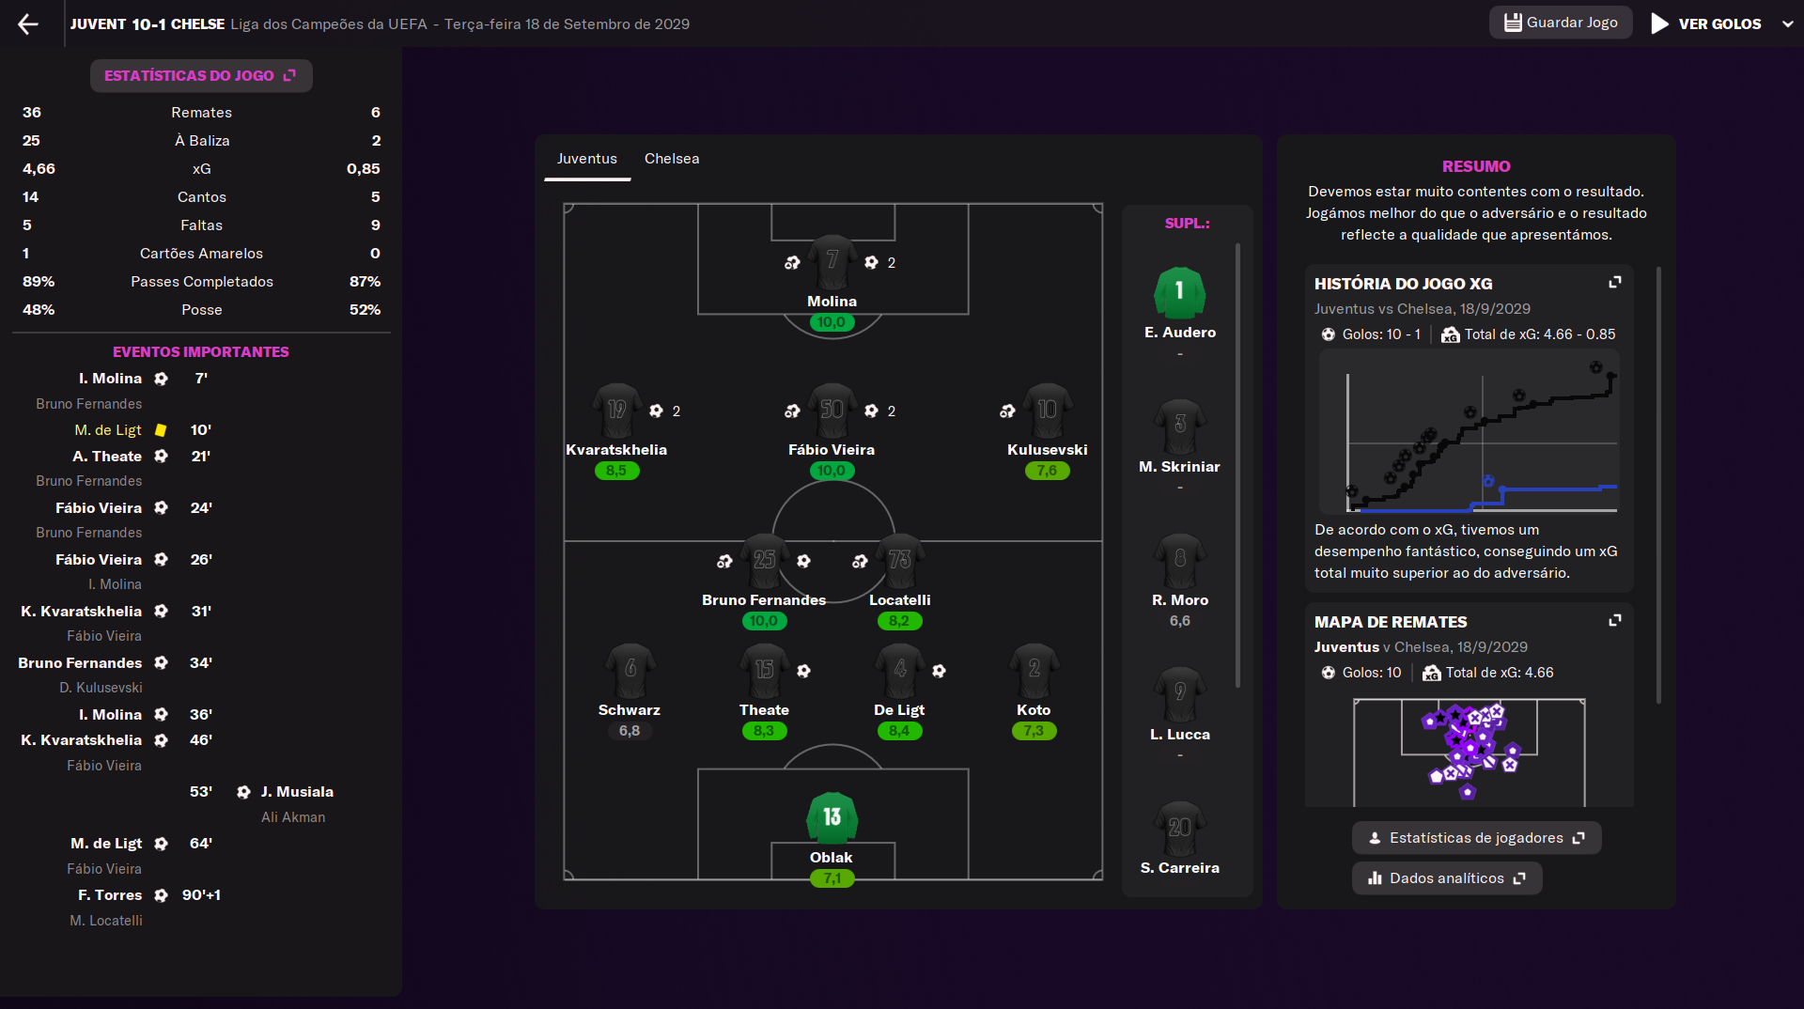This screenshot has width=1804, height=1009.
Task: Click the xG match story chart
Action: [x=1469, y=432]
